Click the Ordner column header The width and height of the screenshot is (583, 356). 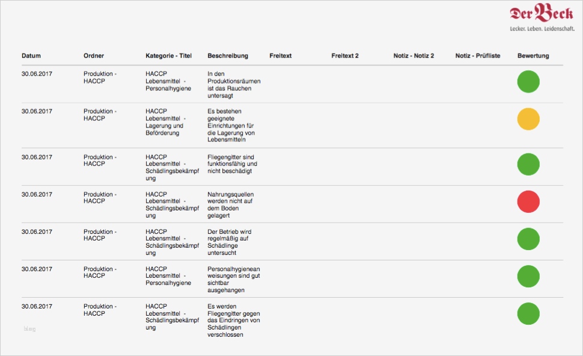[94, 56]
